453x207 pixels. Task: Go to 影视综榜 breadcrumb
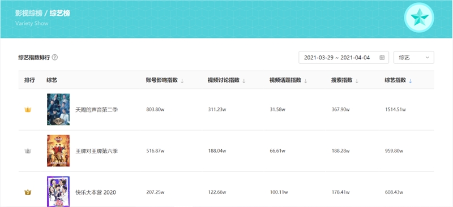tap(29, 13)
